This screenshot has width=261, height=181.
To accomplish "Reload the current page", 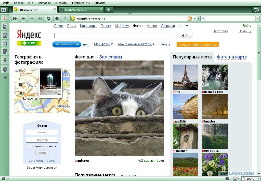I will click(x=48, y=19).
